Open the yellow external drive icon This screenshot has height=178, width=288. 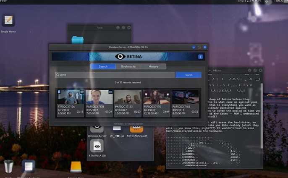point(76,167)
